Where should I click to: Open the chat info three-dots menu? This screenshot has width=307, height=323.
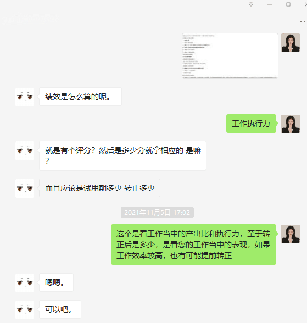point(303,21)
